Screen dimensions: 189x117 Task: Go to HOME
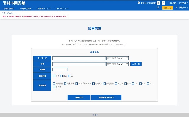[x=173, y=3]
